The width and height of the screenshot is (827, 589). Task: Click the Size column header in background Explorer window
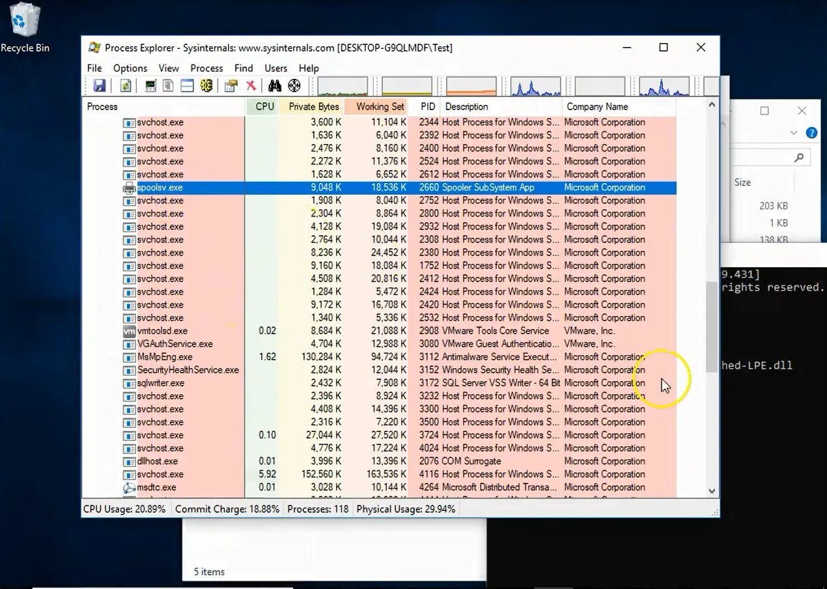[743, 182]
